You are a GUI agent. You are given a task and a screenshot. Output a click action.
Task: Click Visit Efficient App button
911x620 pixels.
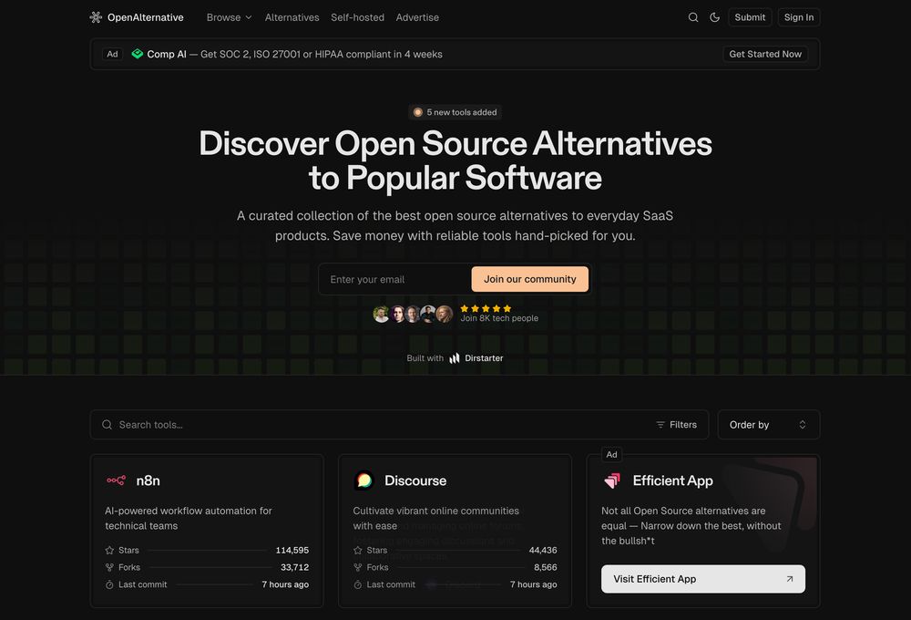[703, 579]
